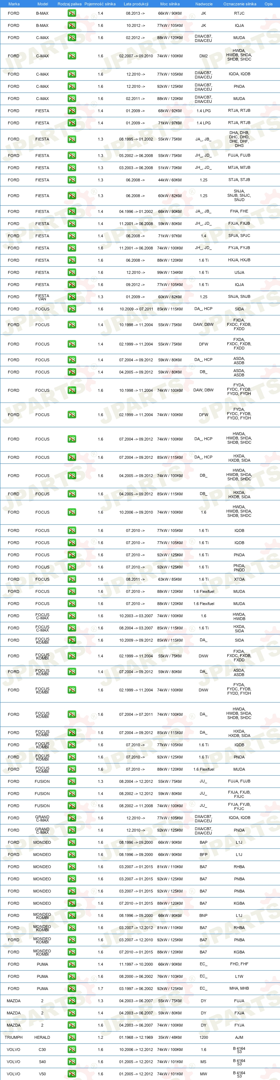
Task: Click the Marka column header
Action: (x=14, y=4)
